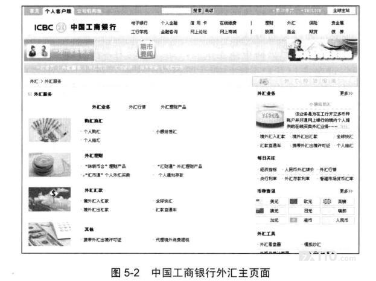Click the cash image beside 其他
Viewport: 376px width, 281px height.
49,234
